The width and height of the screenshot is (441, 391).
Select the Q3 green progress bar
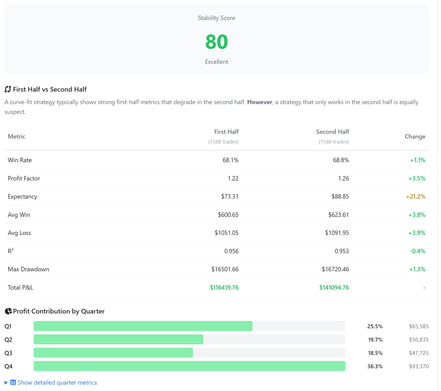click(x=113, y=353)
